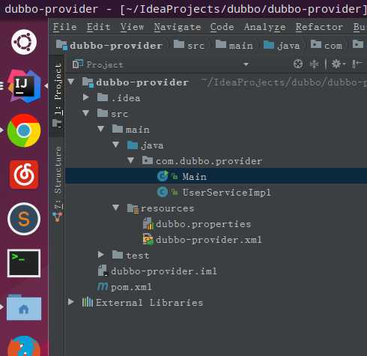The height and width of the screenshot is (356, 367).
Task: Open the Files home folder dock icon
Action: click(x=24, y=307)
